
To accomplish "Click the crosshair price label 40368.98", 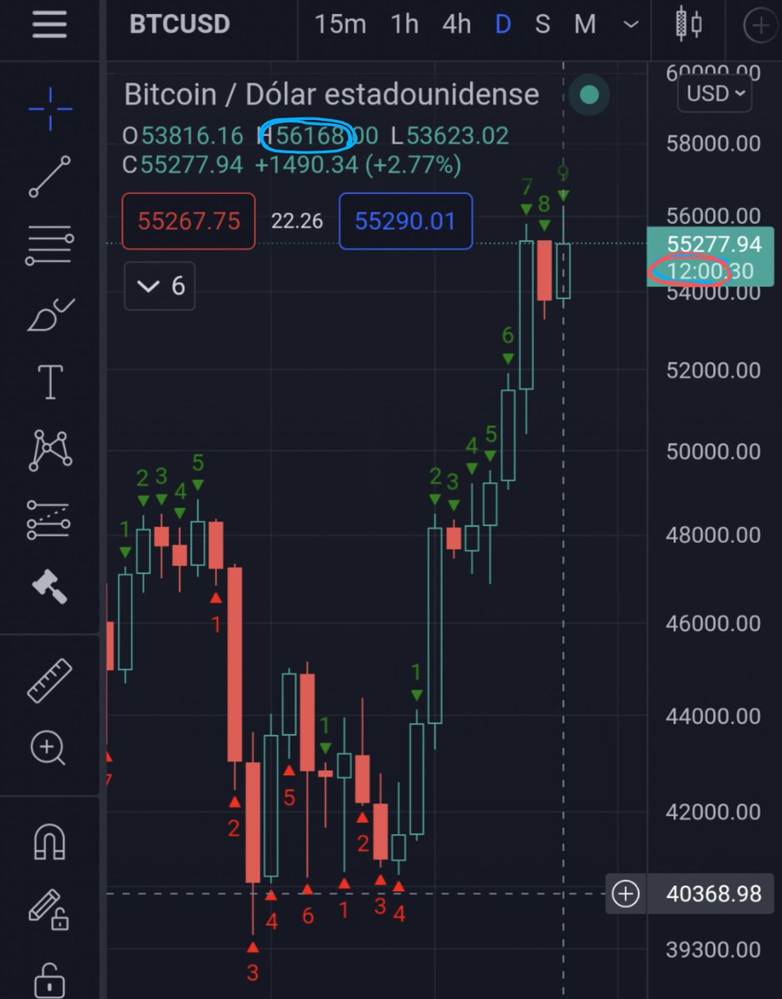I will pos(714,894).
